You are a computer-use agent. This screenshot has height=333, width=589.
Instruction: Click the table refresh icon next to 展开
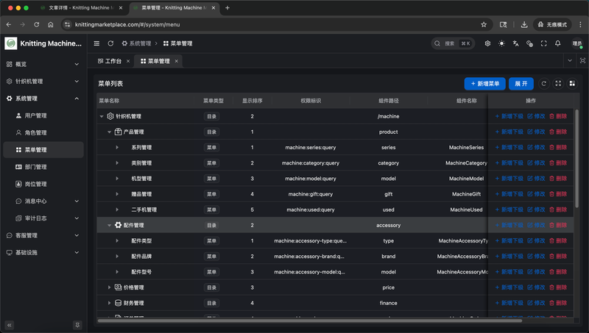click(544, 84)
